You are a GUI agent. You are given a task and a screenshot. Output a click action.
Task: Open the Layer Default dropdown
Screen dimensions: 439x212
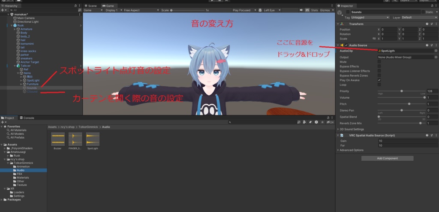pos(420,18)
